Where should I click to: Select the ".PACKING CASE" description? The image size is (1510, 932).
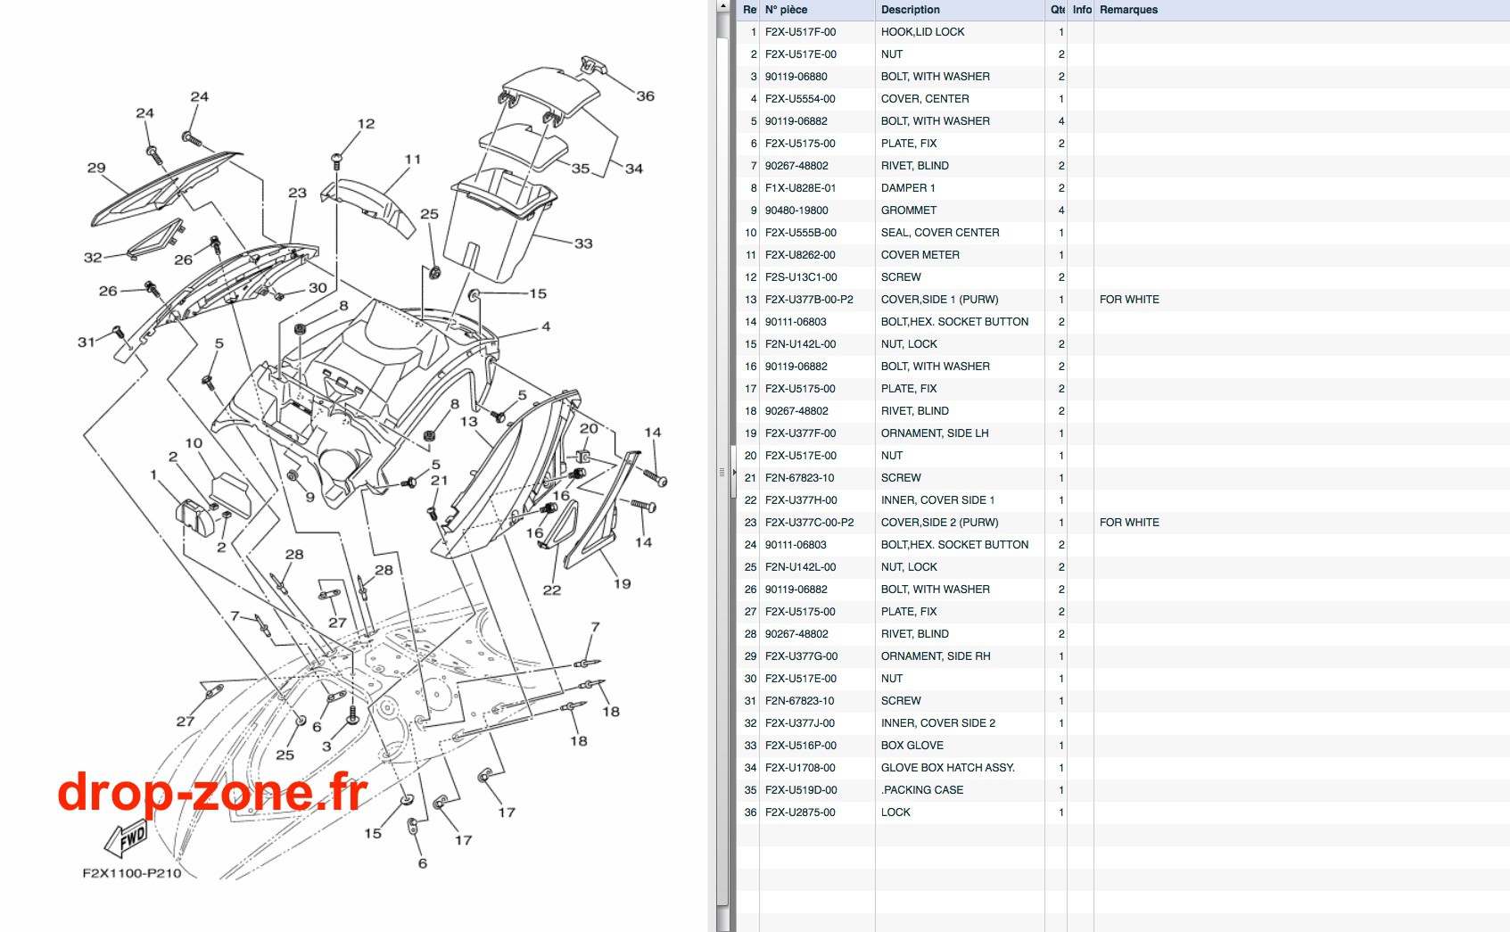[922, 790]
